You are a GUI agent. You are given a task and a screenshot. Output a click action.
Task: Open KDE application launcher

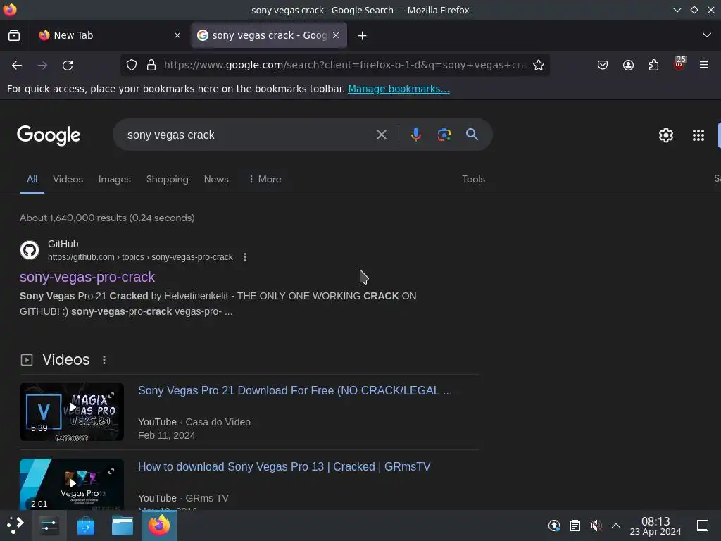(x=15, y=526)
